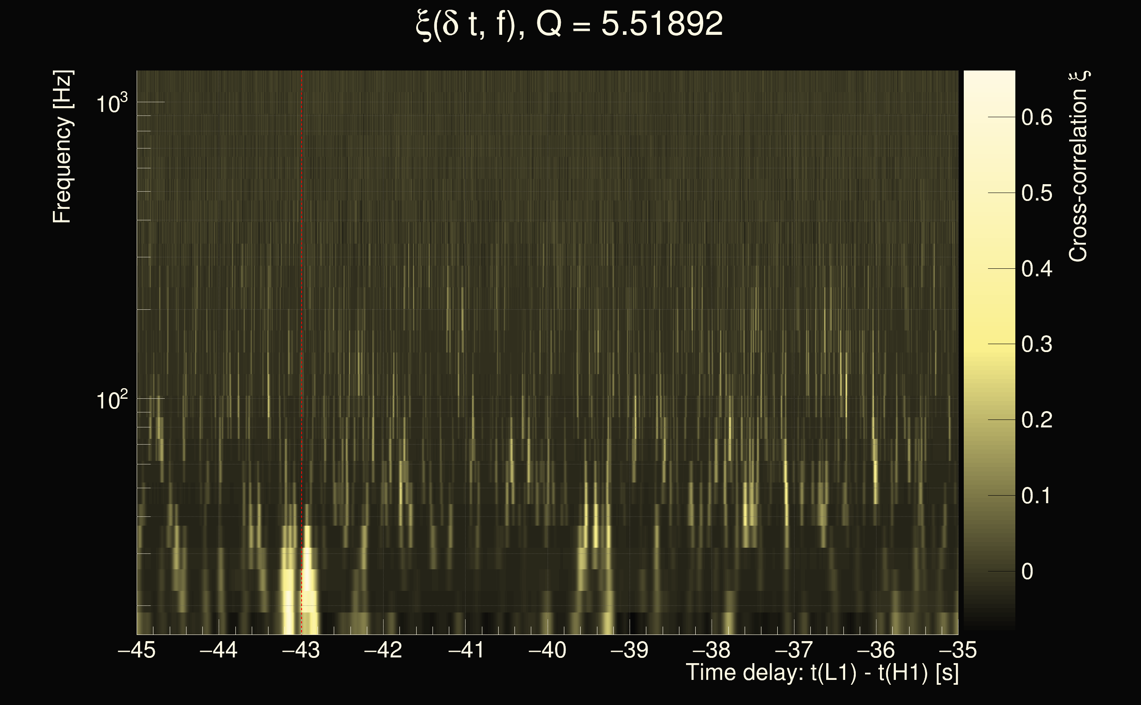Screen dimensions: 1141x705
Task: Click the red dashed vertical line at -43
Action: pyautogui.click(x=302, y=280)
